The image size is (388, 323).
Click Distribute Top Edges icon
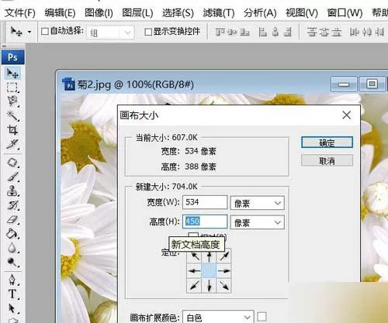pos(312,33)
